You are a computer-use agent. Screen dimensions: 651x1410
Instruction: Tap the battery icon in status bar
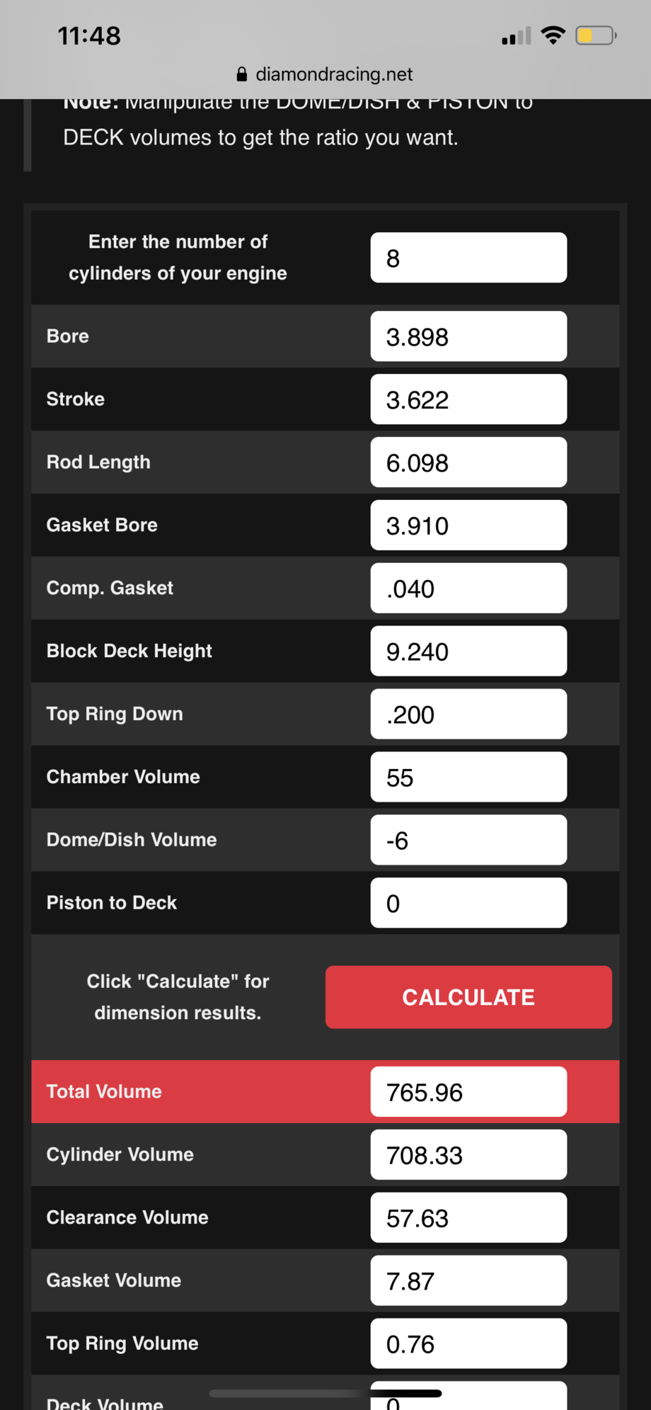point(596,35)
